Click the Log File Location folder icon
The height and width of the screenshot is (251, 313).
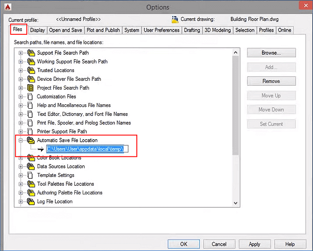pos(30,202)
